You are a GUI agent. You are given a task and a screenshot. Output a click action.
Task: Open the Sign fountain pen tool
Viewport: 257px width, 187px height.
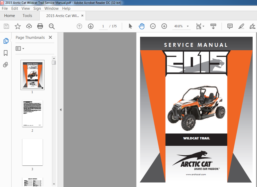coord(252,26)
